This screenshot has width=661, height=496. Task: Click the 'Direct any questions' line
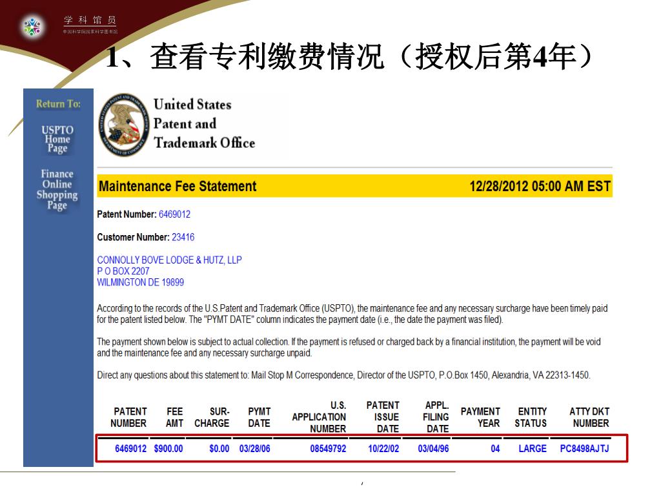[x=343, y=375]
